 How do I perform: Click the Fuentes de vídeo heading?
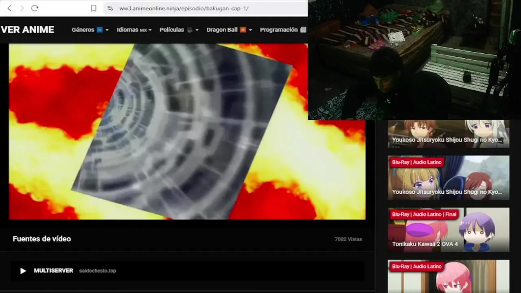point(42,239)
